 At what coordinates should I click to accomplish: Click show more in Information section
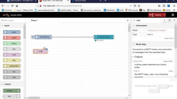(x=169, y=38)
